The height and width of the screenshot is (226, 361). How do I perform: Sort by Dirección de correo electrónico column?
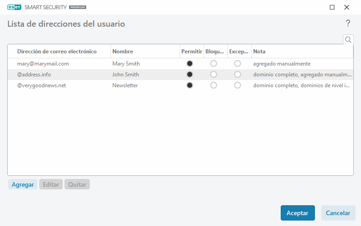(57, 52)
